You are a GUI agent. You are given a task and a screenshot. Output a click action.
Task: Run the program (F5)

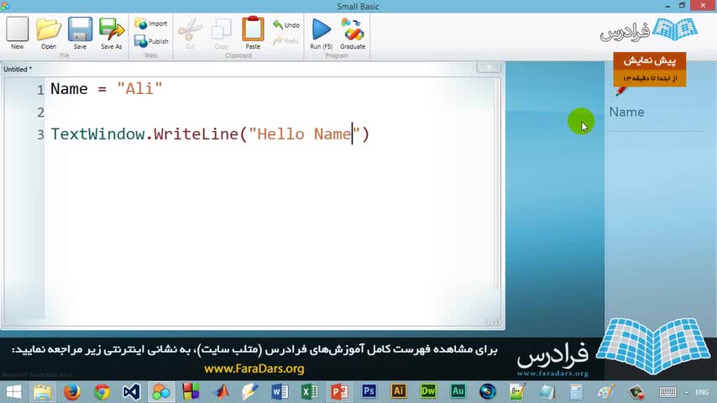[321, 33]
